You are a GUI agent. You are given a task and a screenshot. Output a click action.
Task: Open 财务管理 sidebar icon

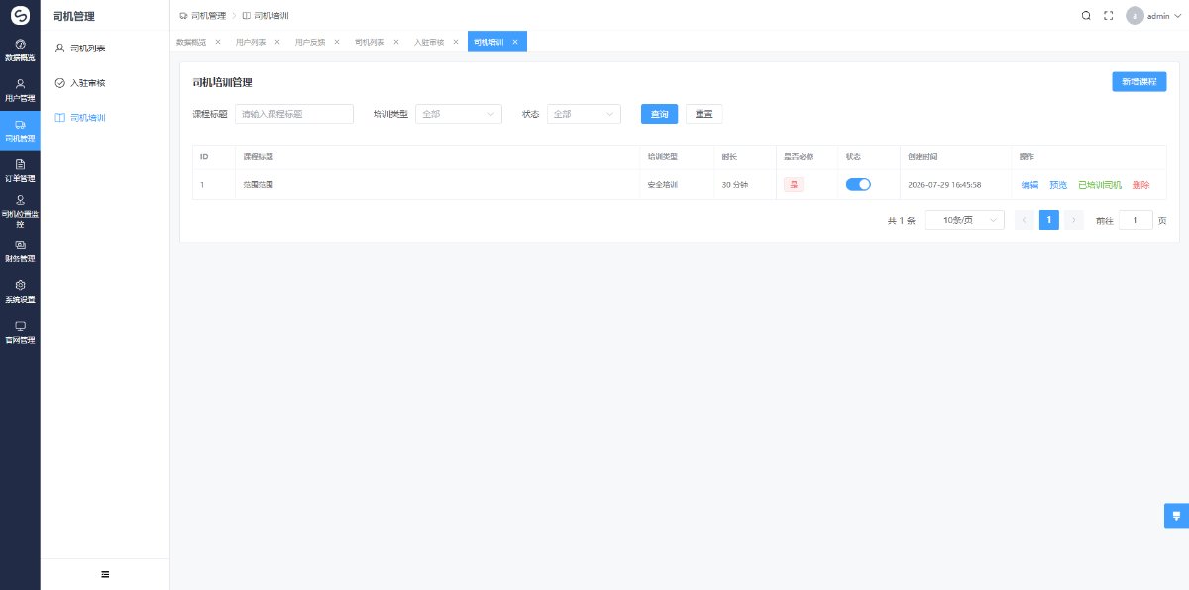[20, 245]
